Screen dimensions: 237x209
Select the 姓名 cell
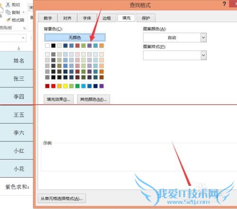point(17,61)
